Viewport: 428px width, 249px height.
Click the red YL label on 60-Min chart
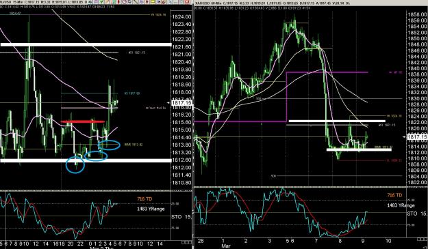[x=394, y=160]
